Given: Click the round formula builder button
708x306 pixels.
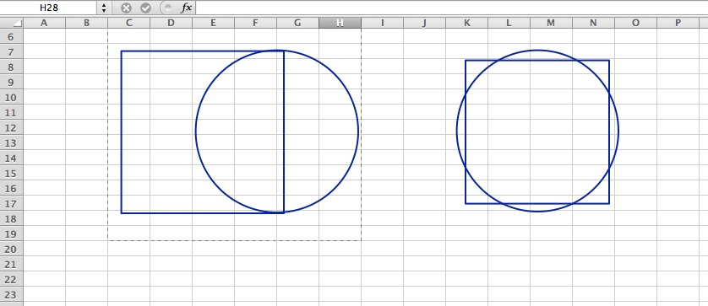Looking at the screenshot, I should point(166,8).
